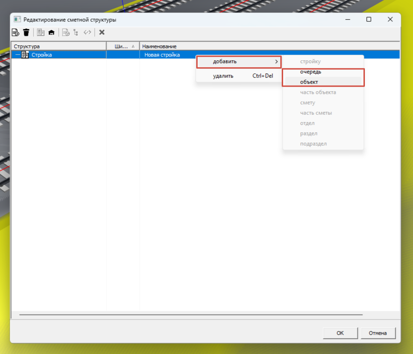Click the X icon in the toolbar
413x354 pixels.
click(102, 32)
